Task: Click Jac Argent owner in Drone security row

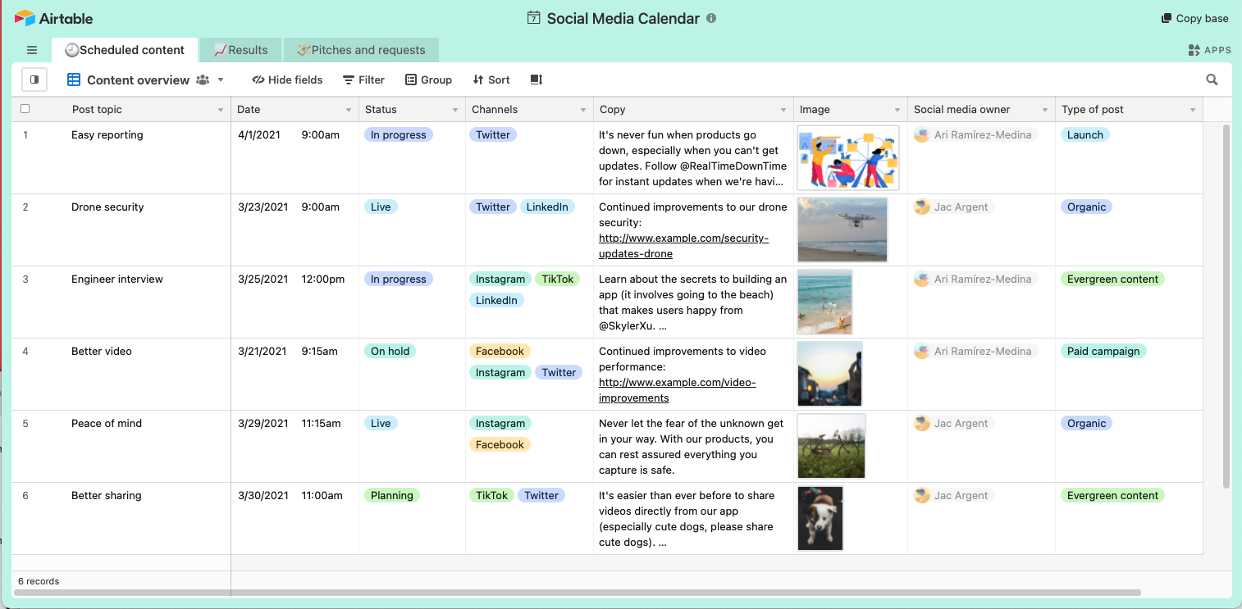Action: 952,207
